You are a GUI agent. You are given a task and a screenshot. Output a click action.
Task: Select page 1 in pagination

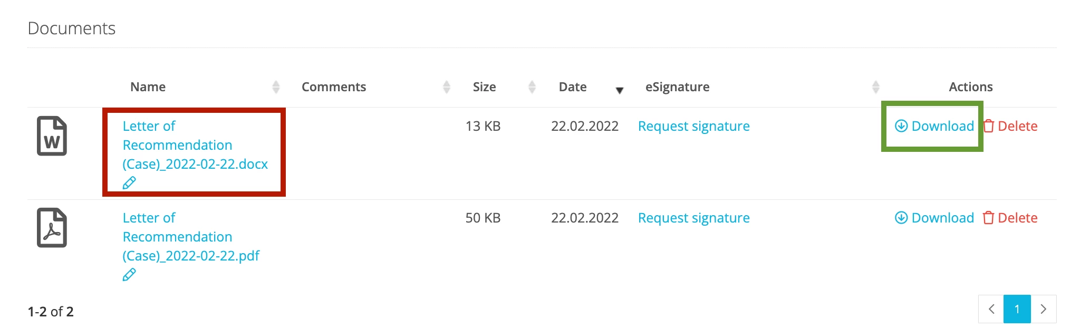click(x=1017, y=309)
